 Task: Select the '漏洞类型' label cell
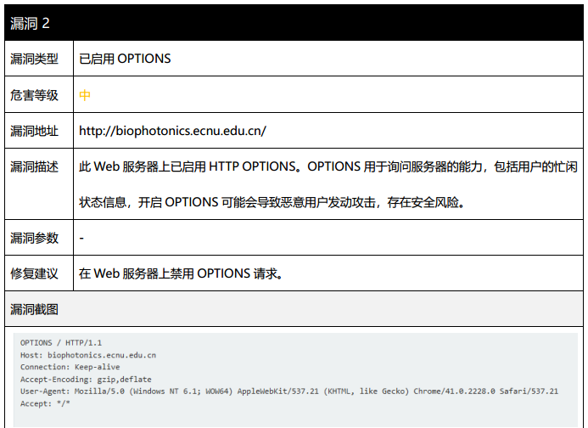(x=39, y=59)
